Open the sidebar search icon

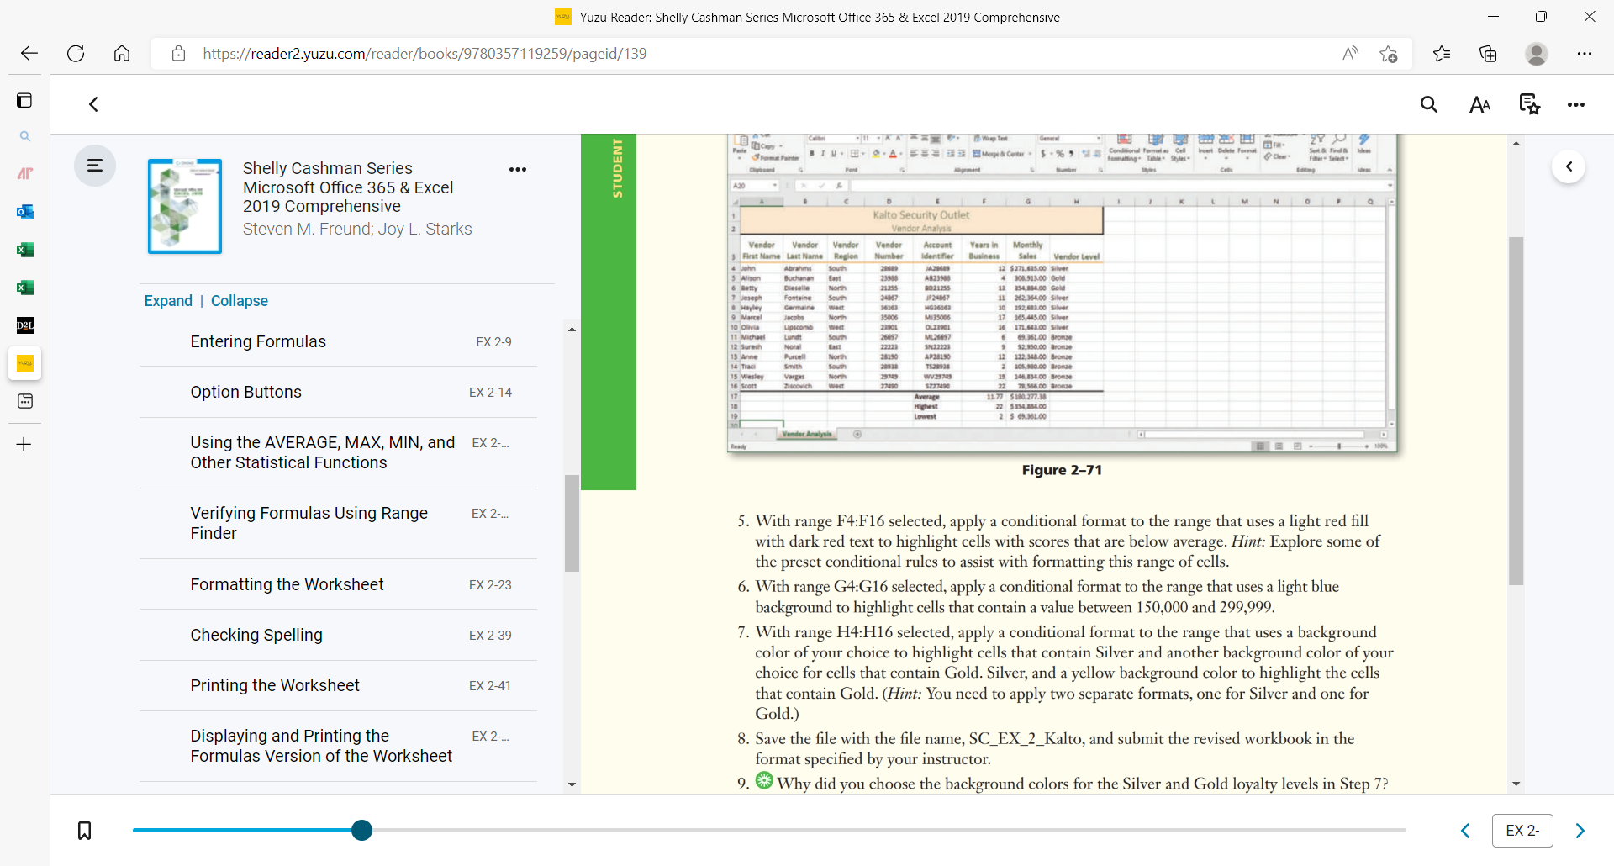click(x=25, y=136)
